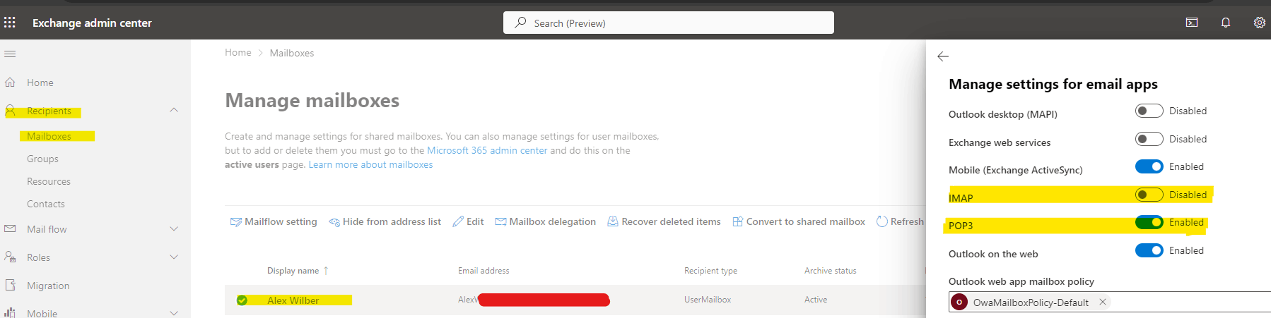Viewport: 1271px width, 318px height.
Task: Open Learn more about mailboxes link
Action: point(370,164)
